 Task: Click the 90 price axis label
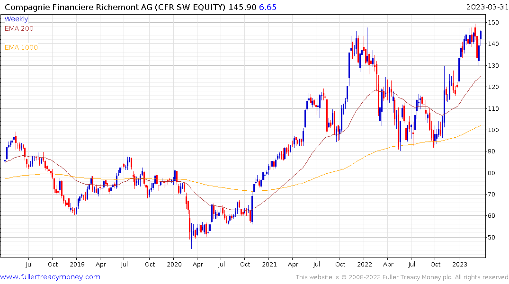tap(492, 151)
